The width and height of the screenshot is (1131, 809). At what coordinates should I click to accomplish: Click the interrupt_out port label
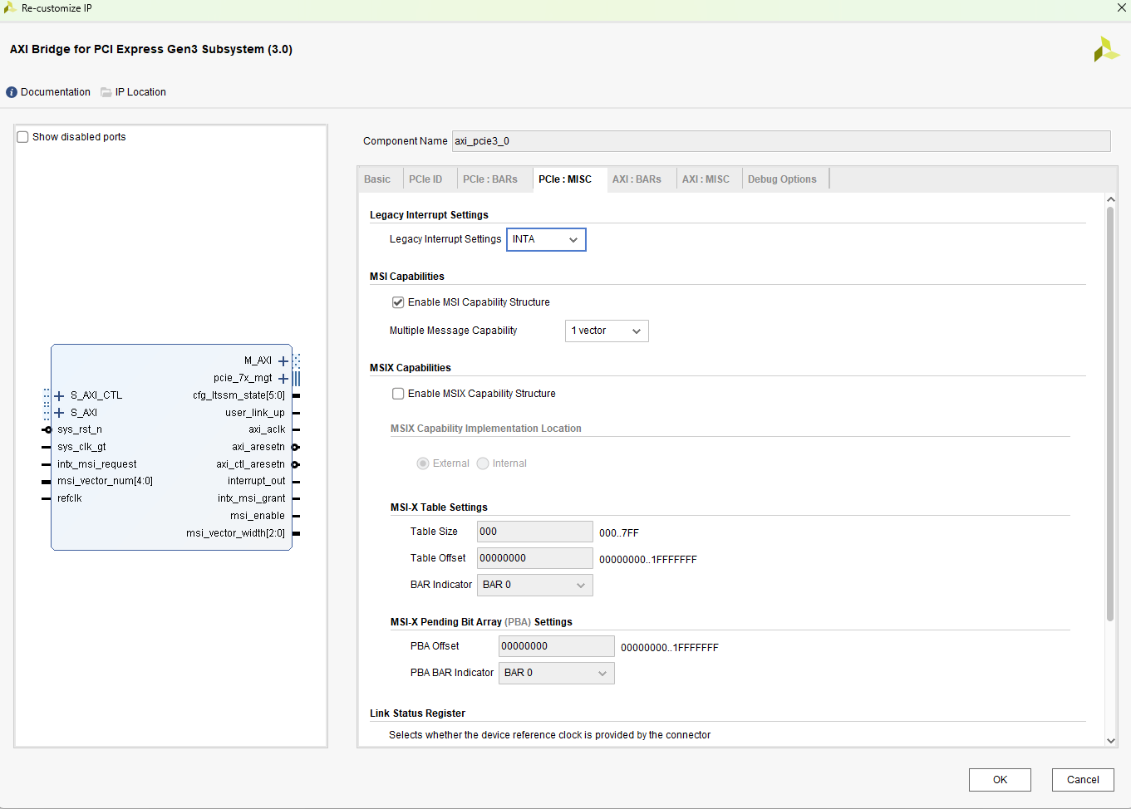point(256,481)
